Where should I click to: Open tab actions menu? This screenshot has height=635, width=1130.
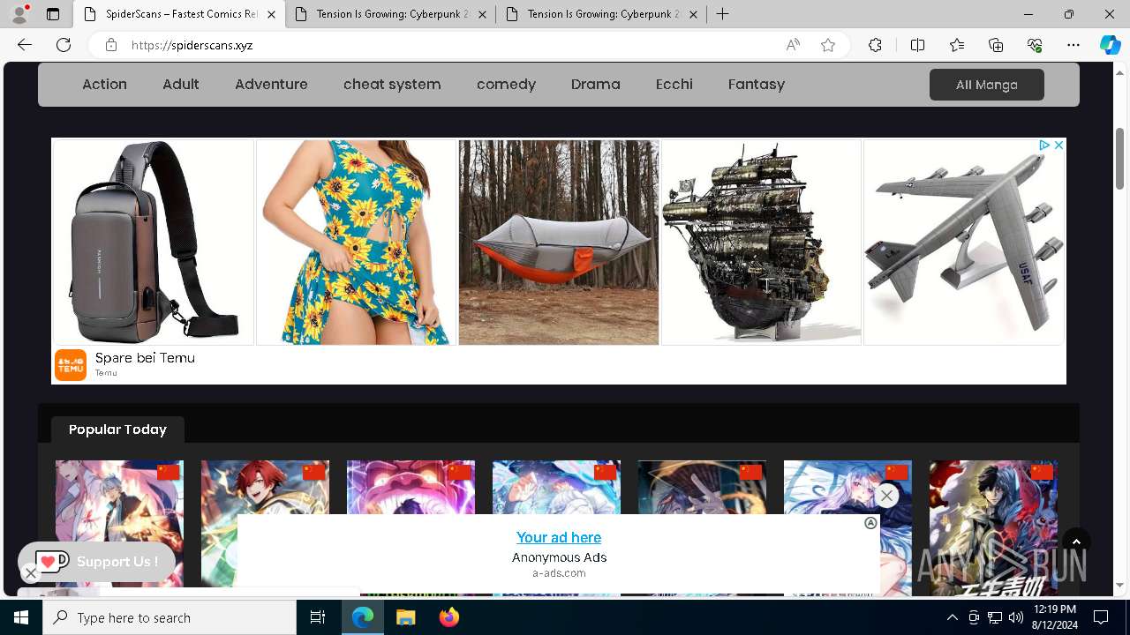point(53,14)
